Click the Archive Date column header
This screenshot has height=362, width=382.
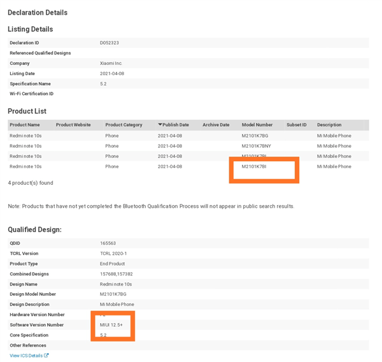(216, 125)
